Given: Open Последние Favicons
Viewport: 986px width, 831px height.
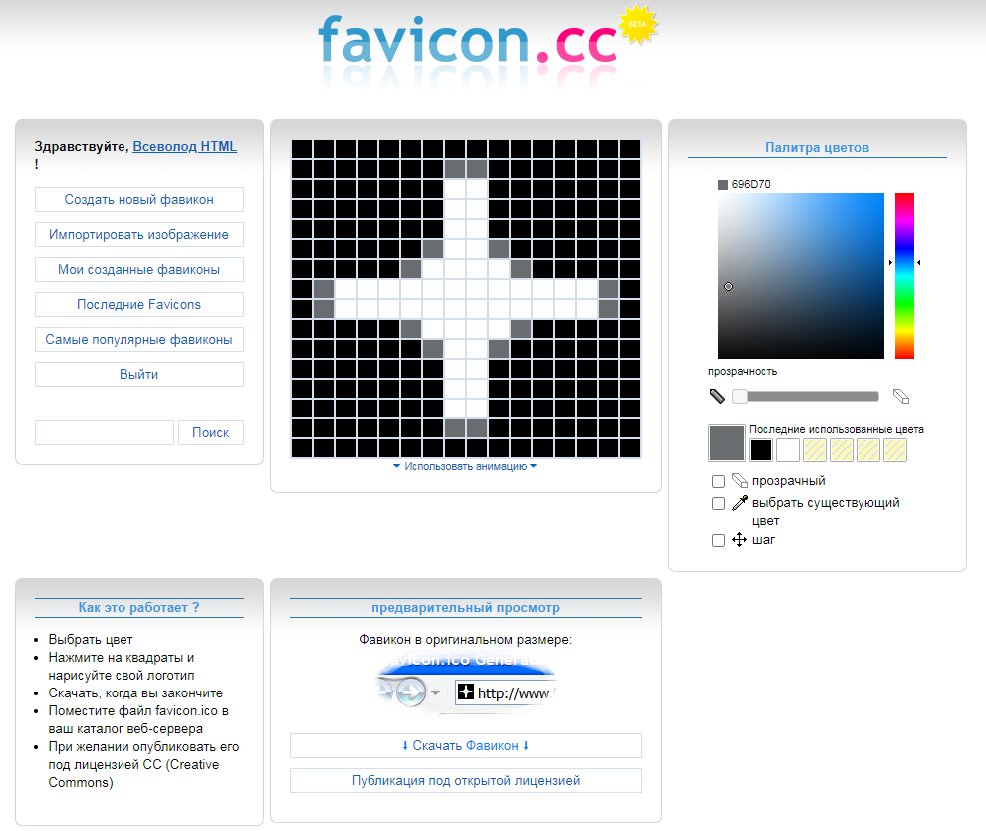Looking at the screenshot, I should click(139, 305).
